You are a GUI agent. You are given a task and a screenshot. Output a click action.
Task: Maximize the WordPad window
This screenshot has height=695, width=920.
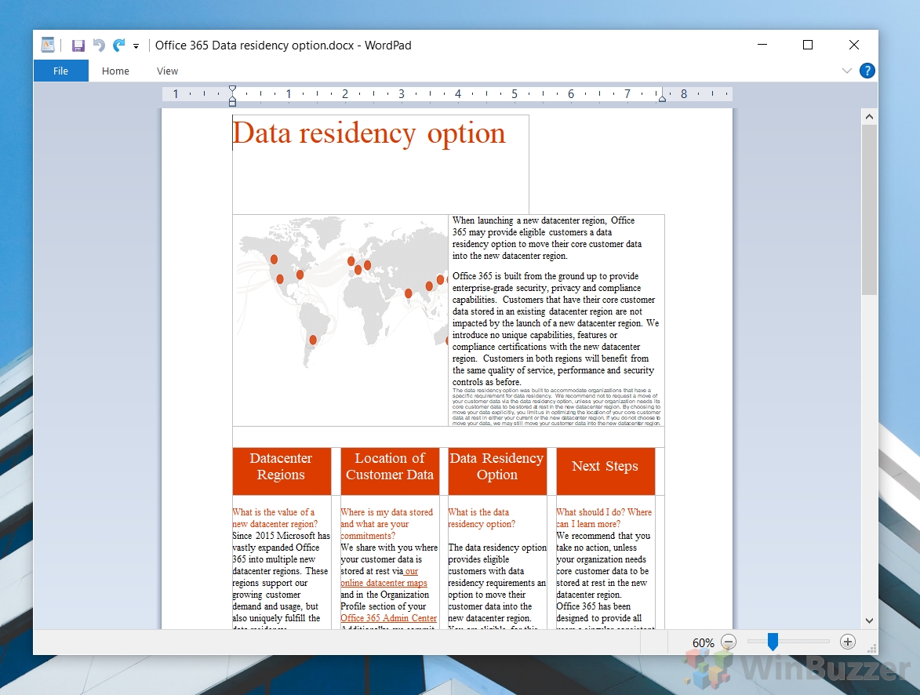coord(808,45)
